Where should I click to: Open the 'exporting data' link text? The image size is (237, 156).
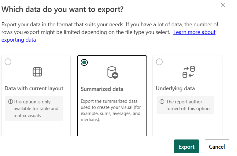(19, 40)
